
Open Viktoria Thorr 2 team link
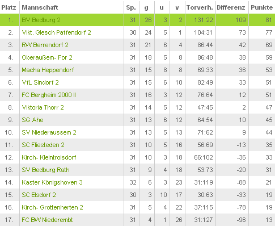pyautogui.click(x=43, y=107)
